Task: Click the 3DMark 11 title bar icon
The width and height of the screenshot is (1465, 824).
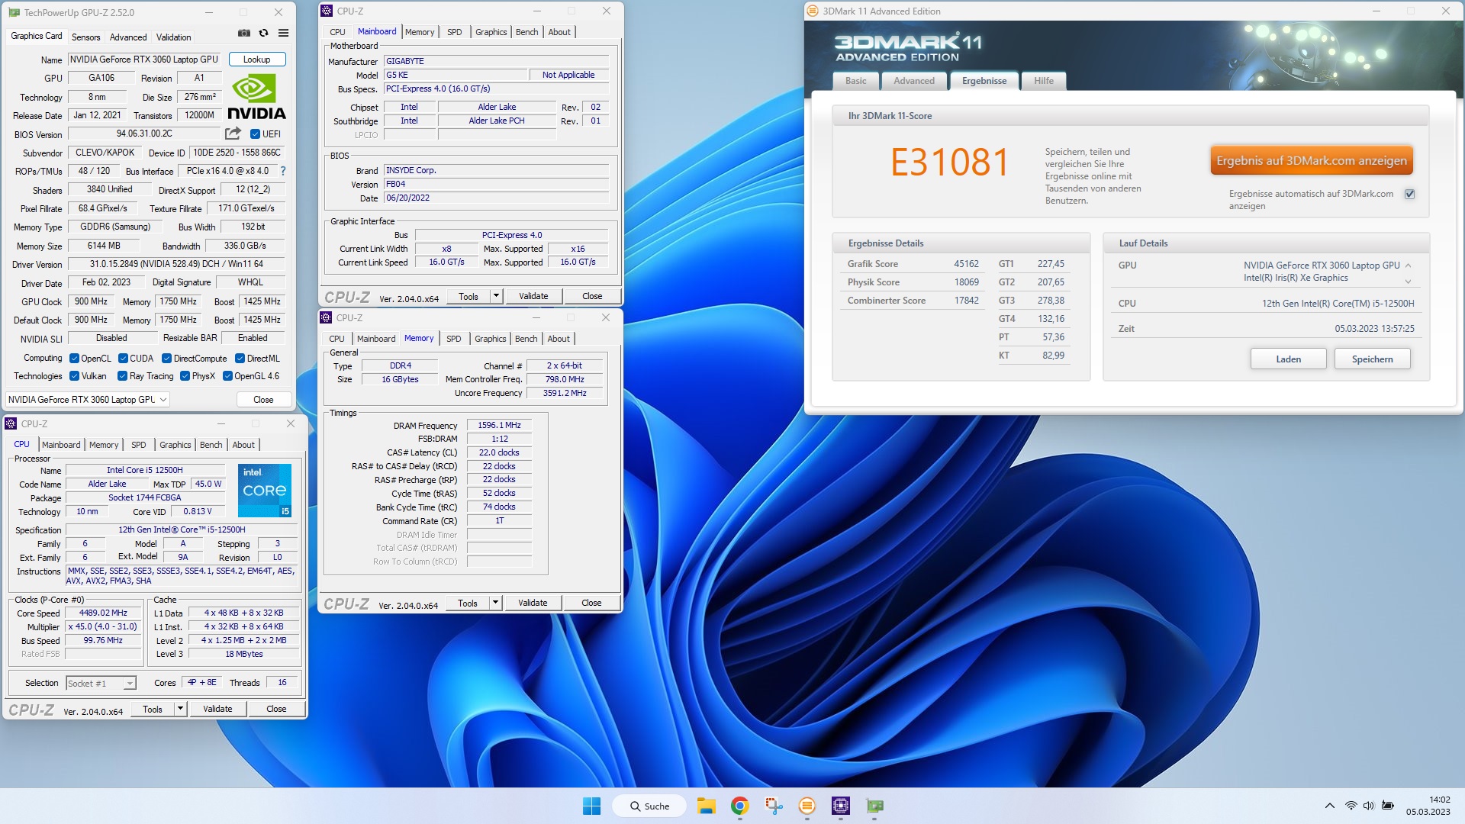Action: (813, 11)
